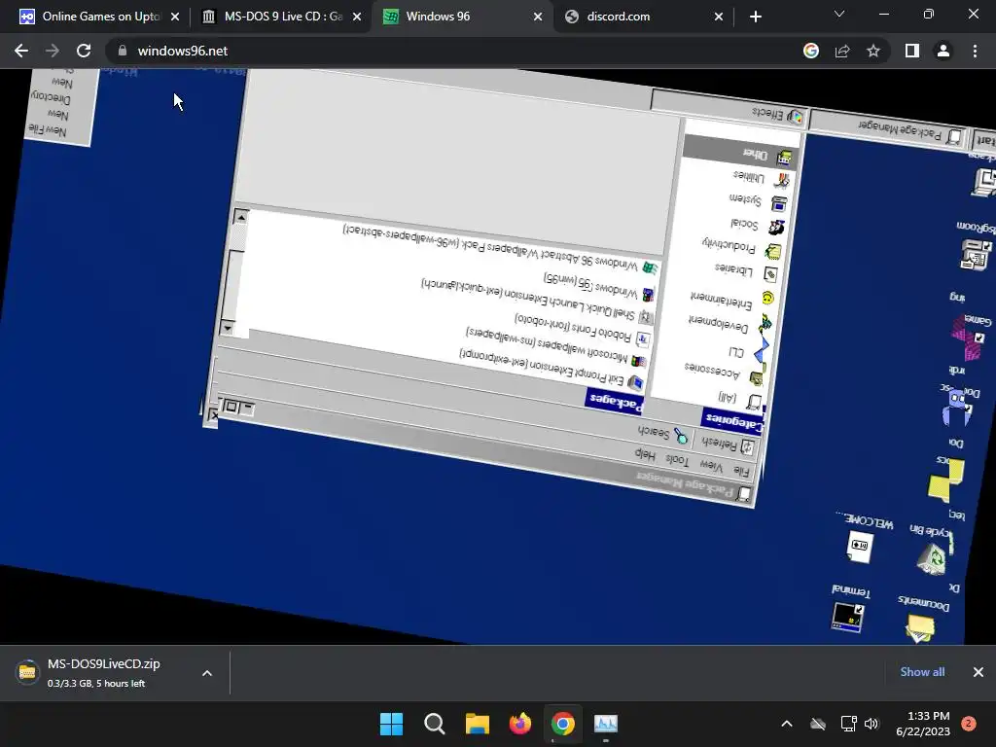Switch to the discord.com tab
This screenshot has height=747, width=996.
[x=644, y=17]
